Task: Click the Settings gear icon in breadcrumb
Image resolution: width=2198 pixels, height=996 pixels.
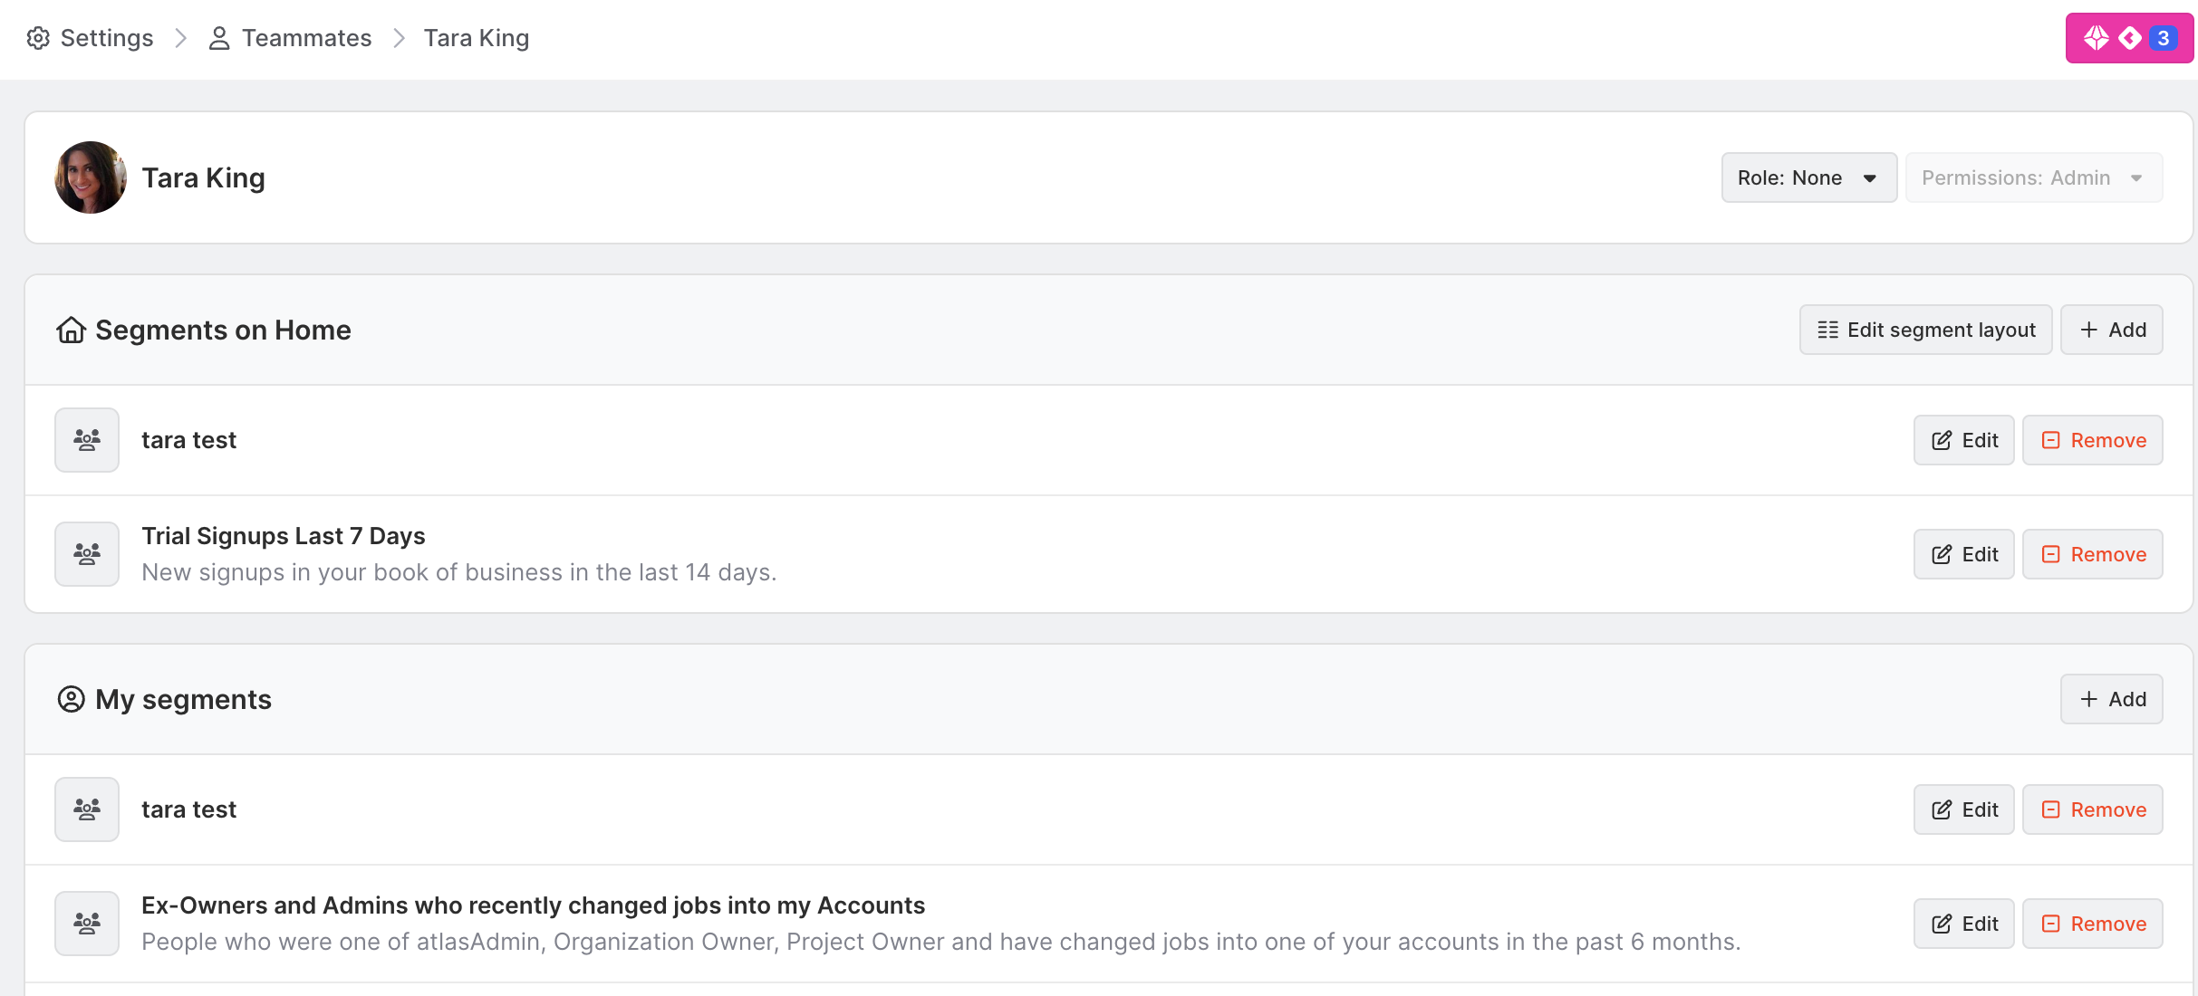Action: click(38, 38)
